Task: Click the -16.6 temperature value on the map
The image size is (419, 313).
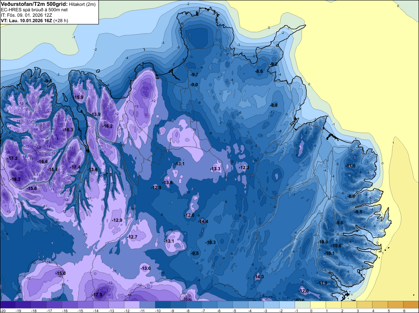Action: (x=43, y=162)
